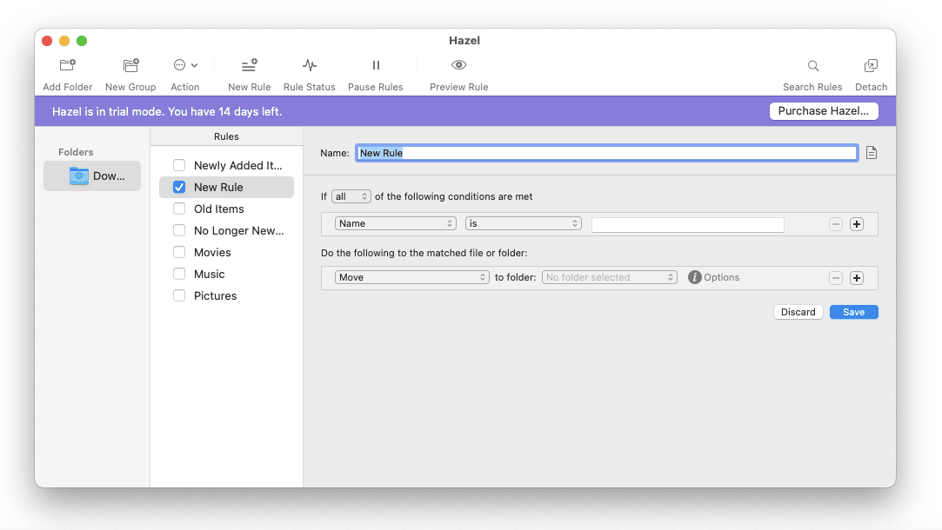Click the Rules column header
Image resolution: width=942 pixels, height=530 pixels.
coord(226,136)
